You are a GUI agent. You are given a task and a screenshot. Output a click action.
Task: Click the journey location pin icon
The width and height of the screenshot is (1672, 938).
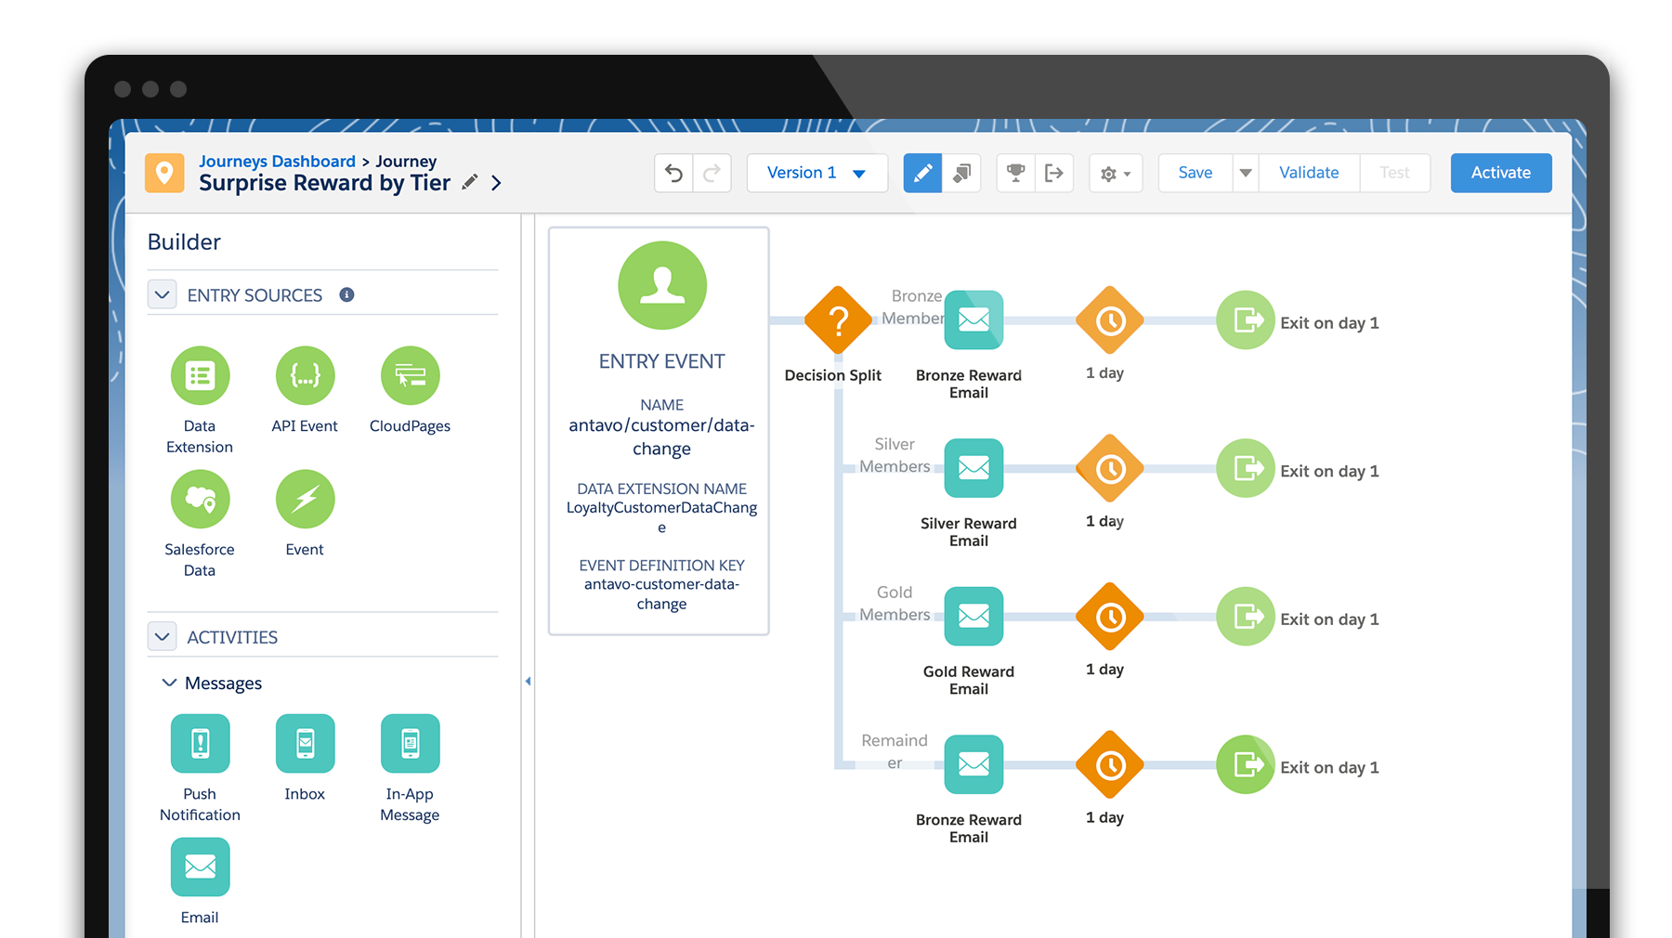pyautogui.click(x=164, y=173)
